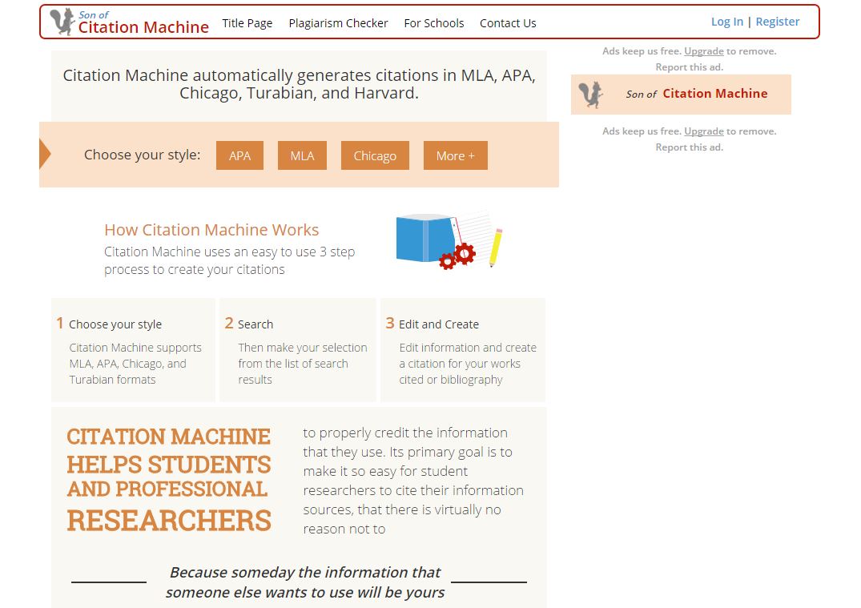Click the text 'someone else wants to use will be yours'

pos(305,592)
